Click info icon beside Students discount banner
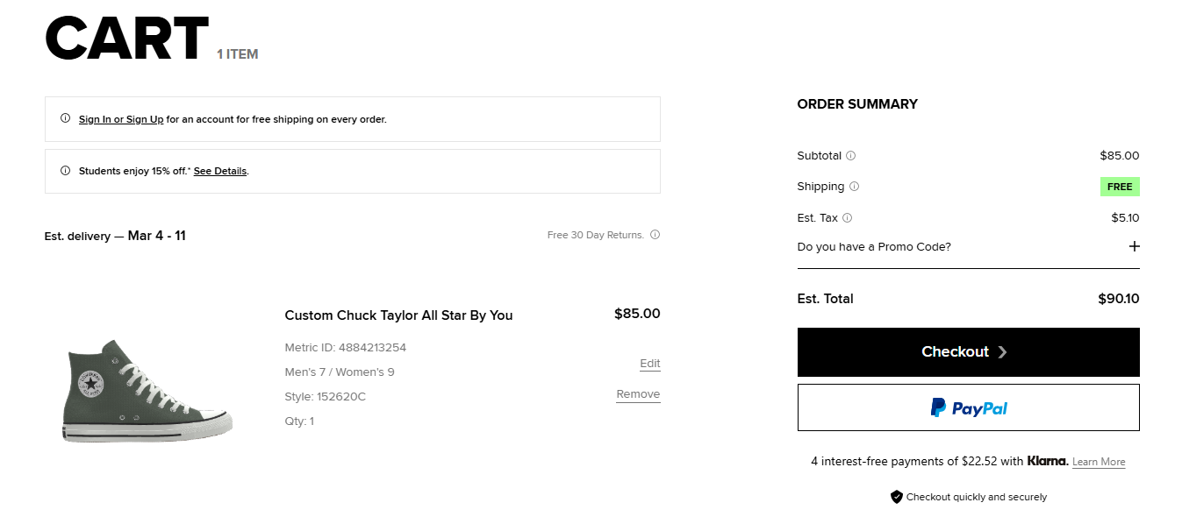This screenshot has width=1182, height=524. 65,171
